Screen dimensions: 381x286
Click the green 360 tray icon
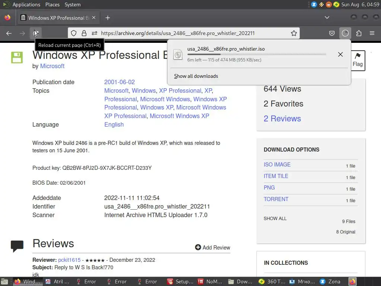click(336, 4)
